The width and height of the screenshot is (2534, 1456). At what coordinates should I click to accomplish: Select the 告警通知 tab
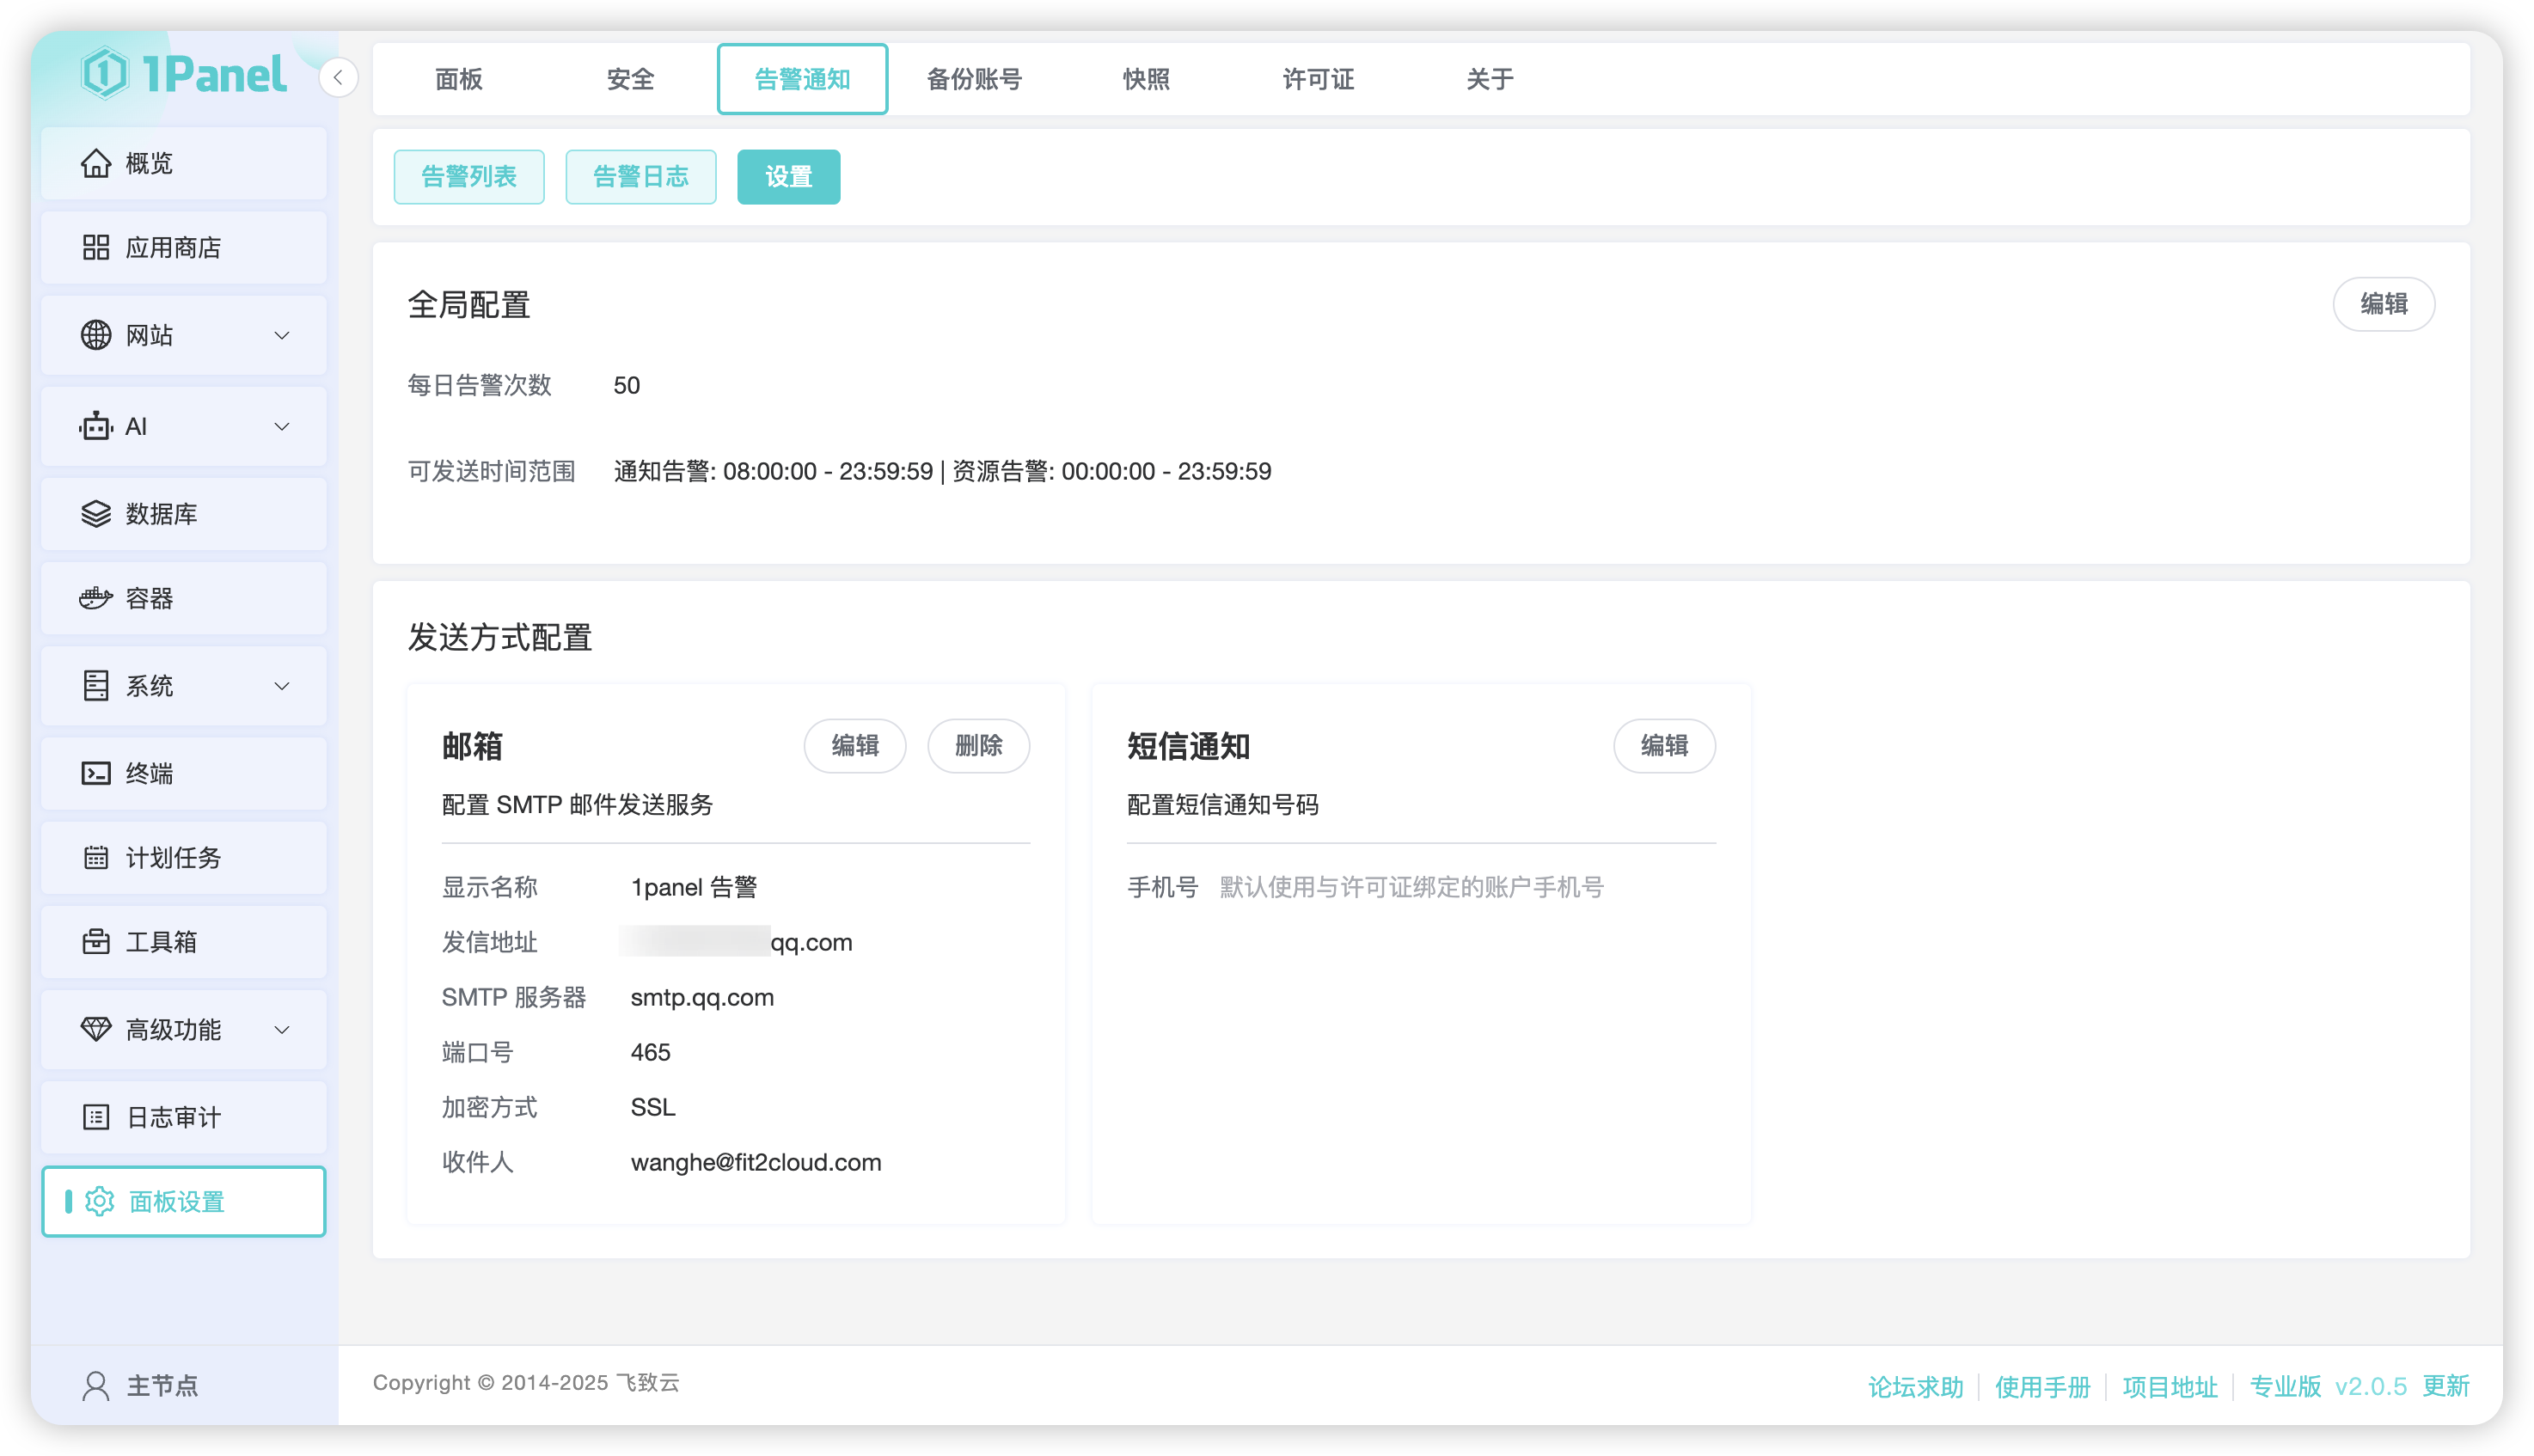pos(802,79)
